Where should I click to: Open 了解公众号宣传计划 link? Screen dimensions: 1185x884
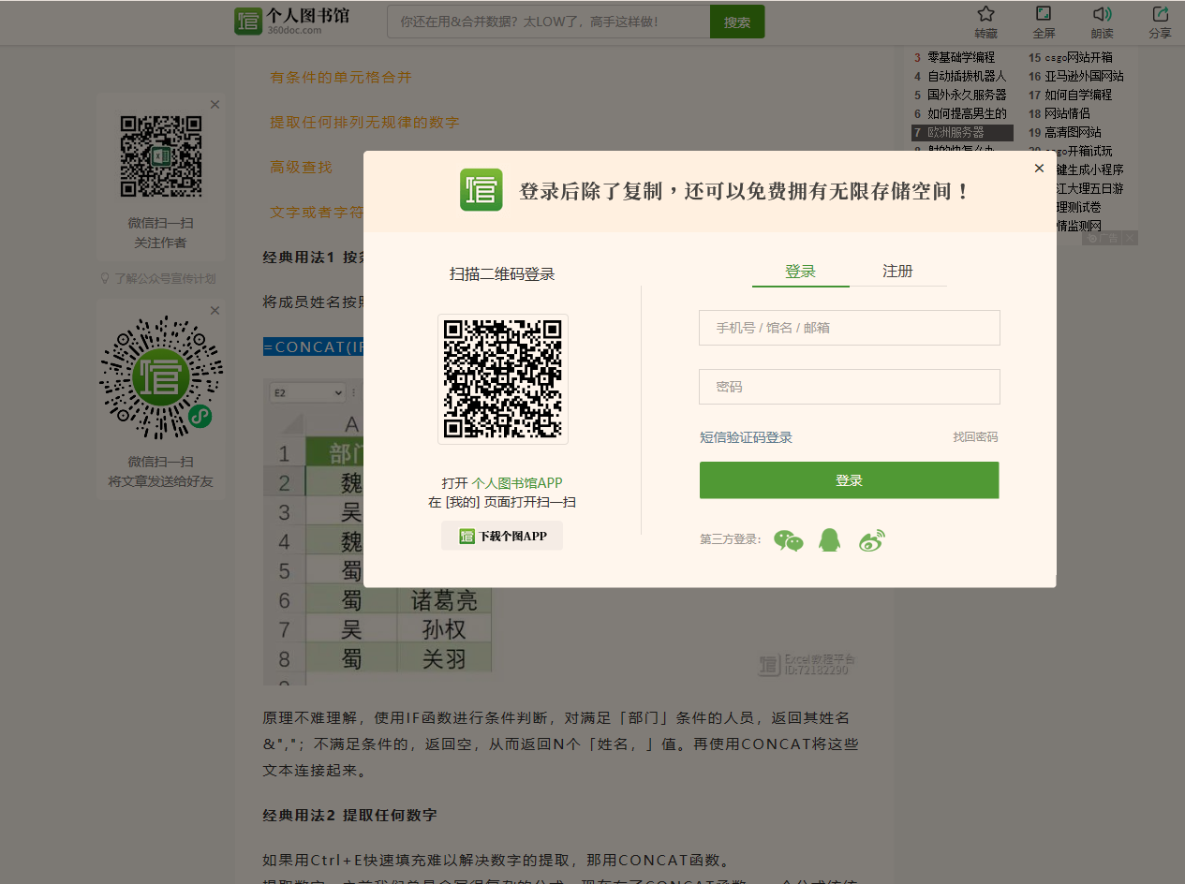[x=159, y=278]
